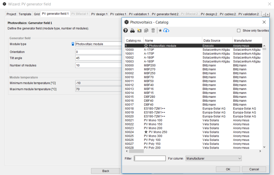274x175 pixels.
Task: Open the Template tab
Action: pyautogui.click(x=25, y=14)
